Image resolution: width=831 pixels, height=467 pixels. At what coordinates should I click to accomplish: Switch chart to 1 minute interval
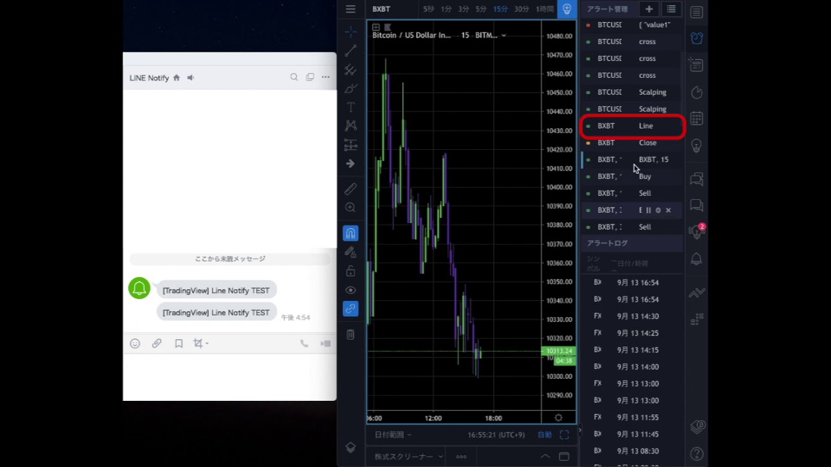[x=446, y=9]
